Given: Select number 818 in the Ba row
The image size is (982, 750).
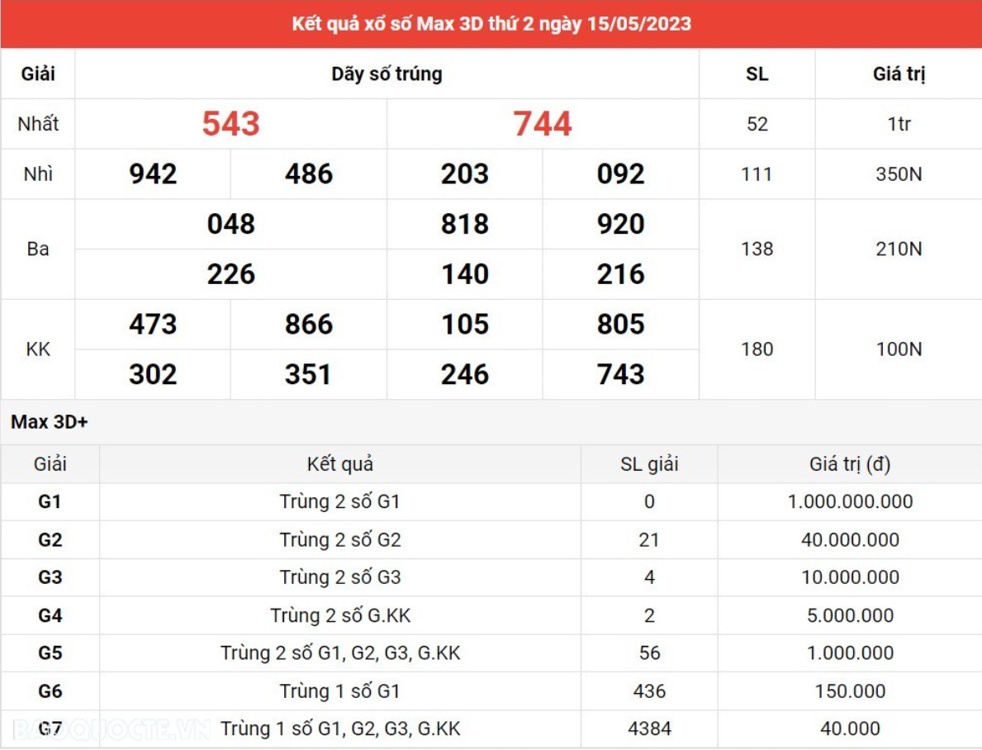Looking at the screenshot, I should tap(465, 224).
